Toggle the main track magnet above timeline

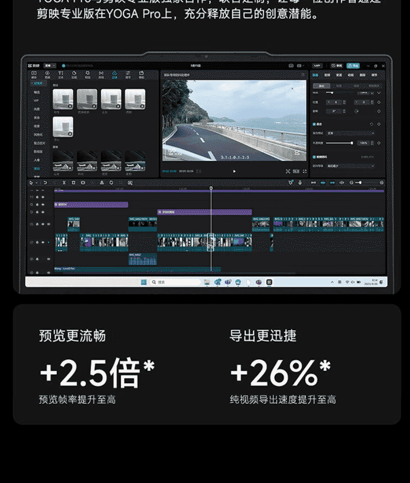click(313, 183)
